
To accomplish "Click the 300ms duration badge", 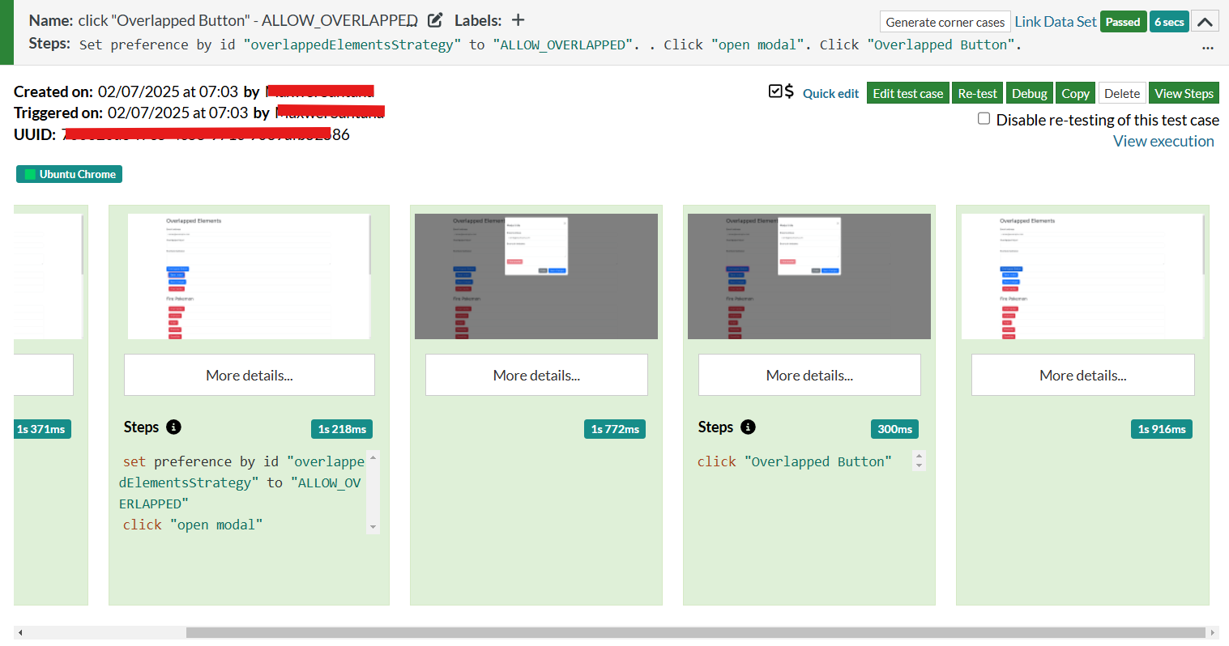I will pyautogui.click(x=894, y=429).
